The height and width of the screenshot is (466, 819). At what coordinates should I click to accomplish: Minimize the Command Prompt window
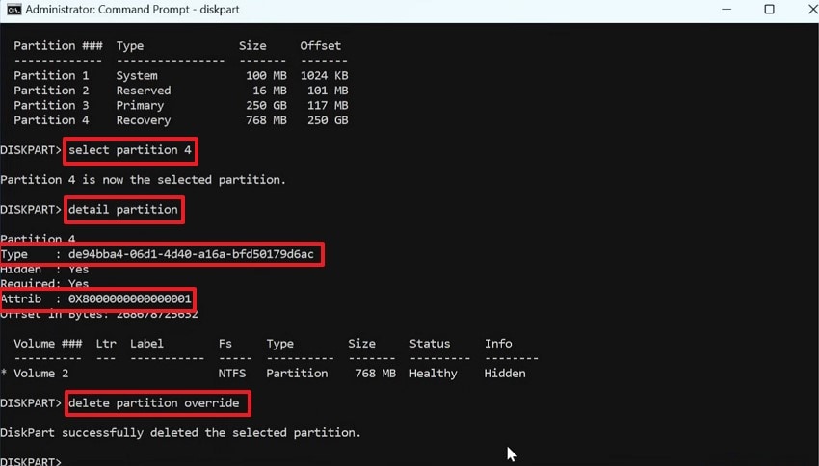[x=727, y=10]
